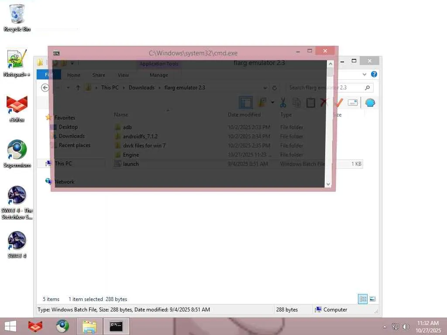Select the dxvk files for win 7 folder

pyautogui.click(x=144, y=146)
